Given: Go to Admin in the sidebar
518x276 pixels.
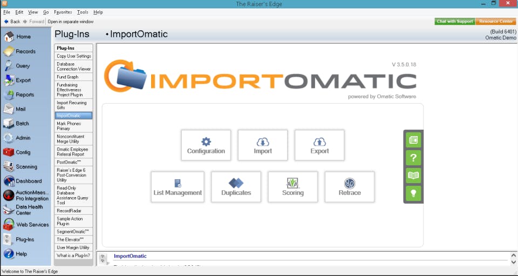Looking at the screenshot, I should tap(17, 138).
